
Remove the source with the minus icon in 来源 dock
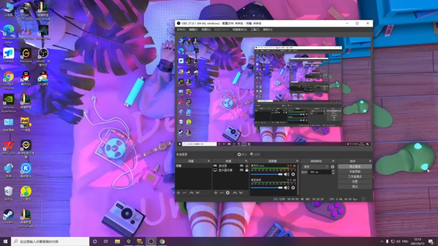click(x=222, y=193)
